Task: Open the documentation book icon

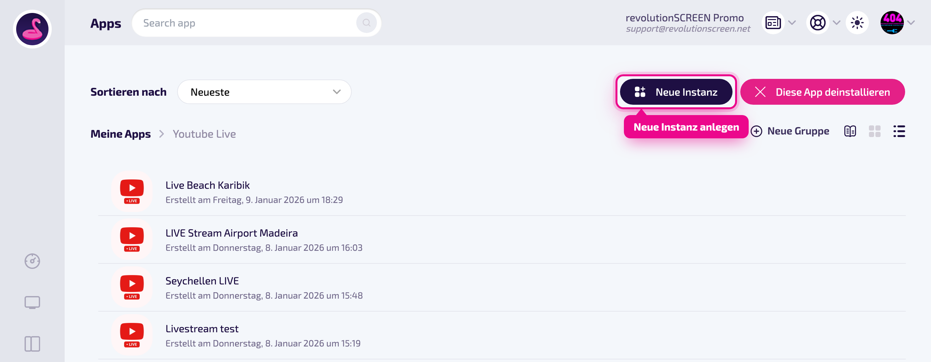Action: 850,131
